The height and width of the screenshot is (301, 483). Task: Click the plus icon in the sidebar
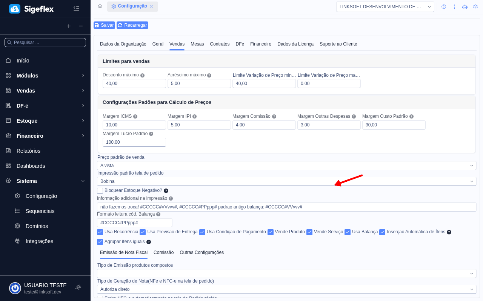(x=69, y=26)
